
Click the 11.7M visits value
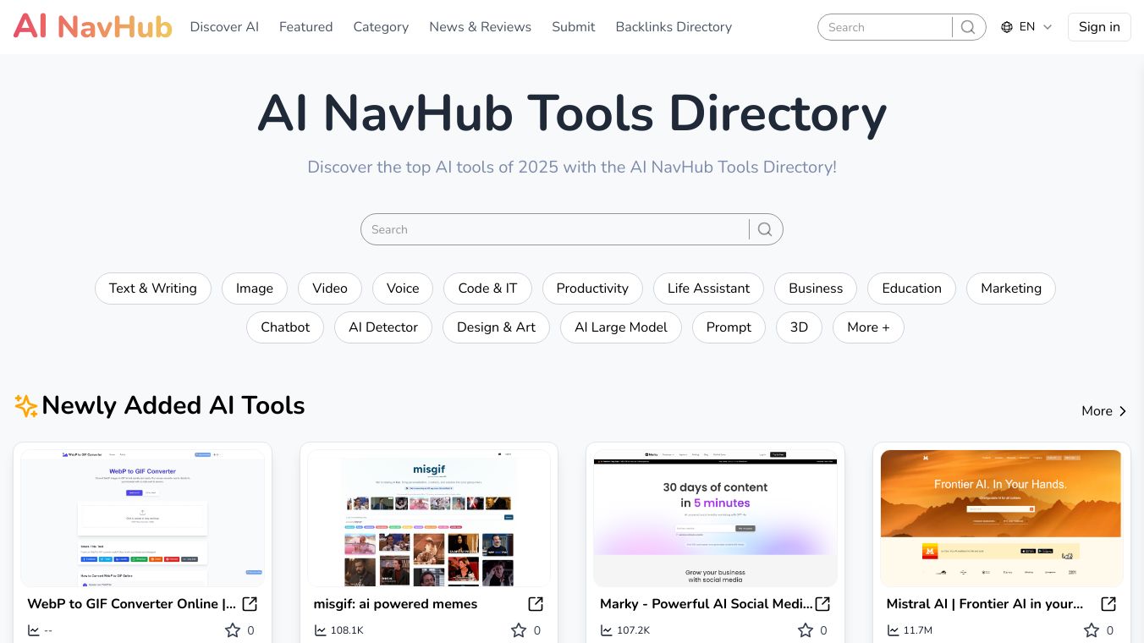pyautogui.click(x=918, y=630)
